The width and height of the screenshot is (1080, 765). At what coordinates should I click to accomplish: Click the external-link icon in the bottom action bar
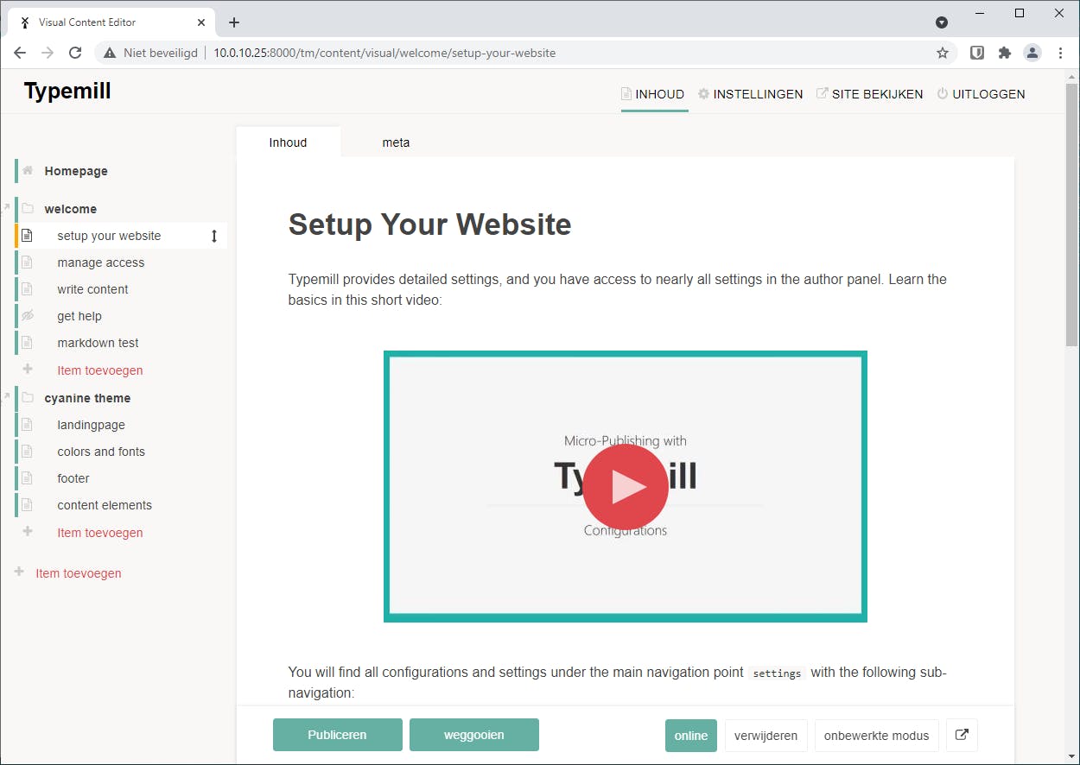962,735
